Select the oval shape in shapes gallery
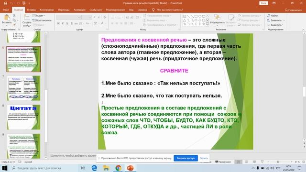Image resolution: width=306 pixels, height=172 pixels. [200, 16]
